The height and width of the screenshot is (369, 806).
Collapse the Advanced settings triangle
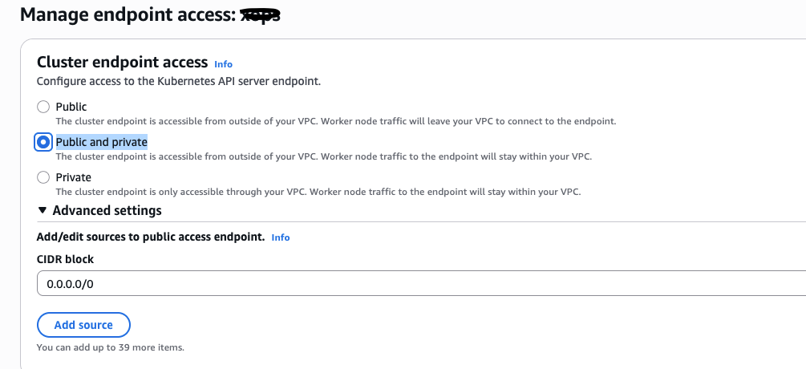click(43, 211)
